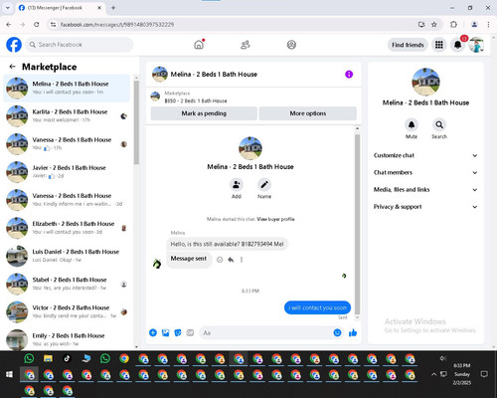Choose a sticker from the composer
Image resolution: width=497 pixels, height=398 pixels.
178,332
